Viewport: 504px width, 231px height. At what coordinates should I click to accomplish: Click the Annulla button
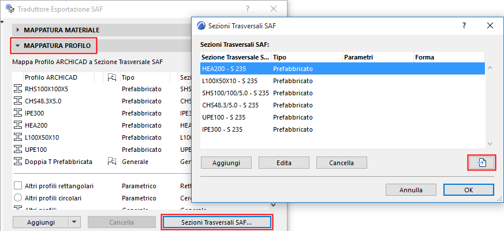click(411, 190)
